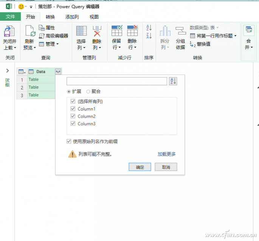Toggle the (选择所有列) checkbox
The height and width of the screenshot is (241, 259).
[x=73, y=101]
